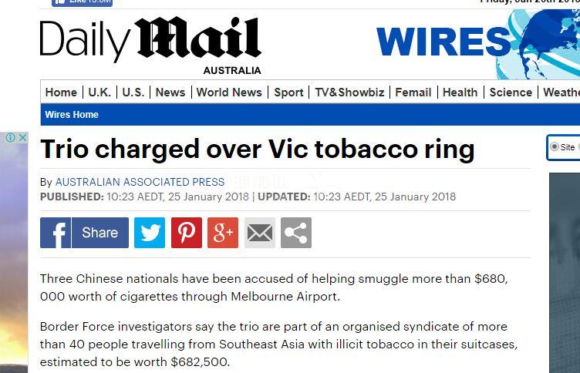Click the Facebook Share button label

click(x=100, y=233)
